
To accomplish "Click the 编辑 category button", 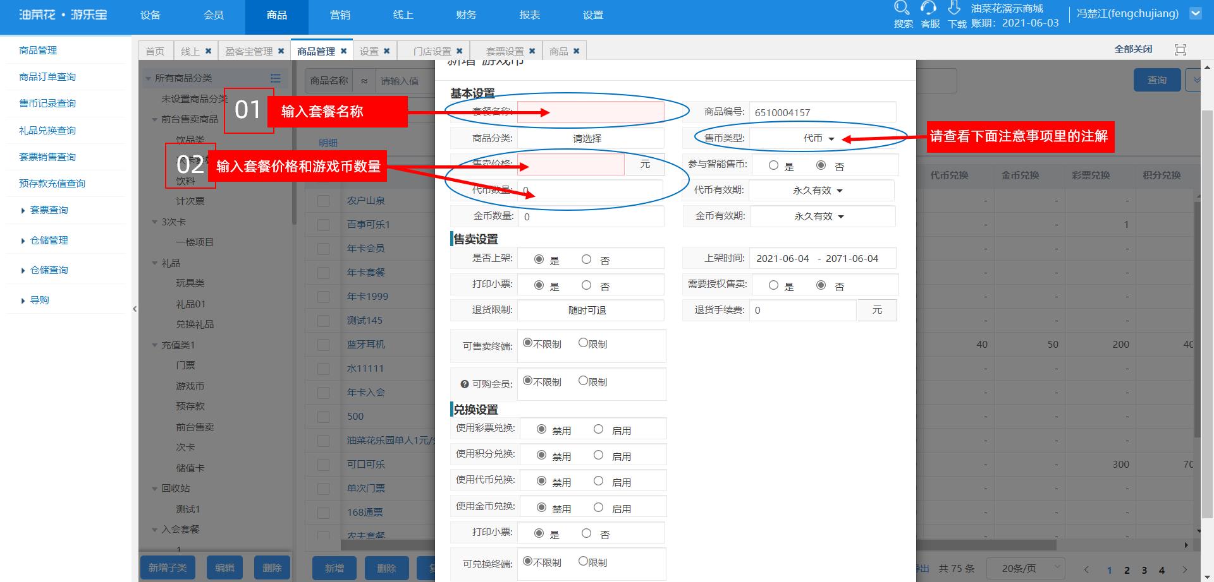I will click(224, 568).
